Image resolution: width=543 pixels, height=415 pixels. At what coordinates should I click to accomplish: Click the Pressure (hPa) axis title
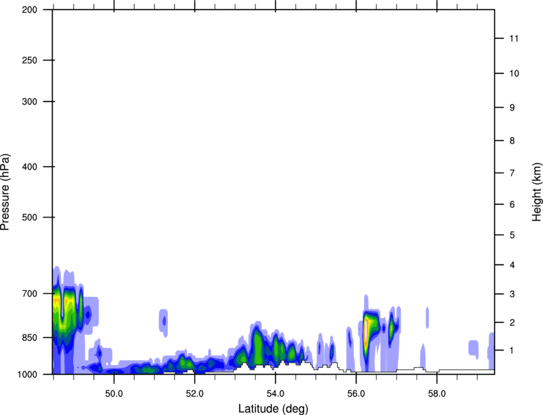(x=5, y=192)
